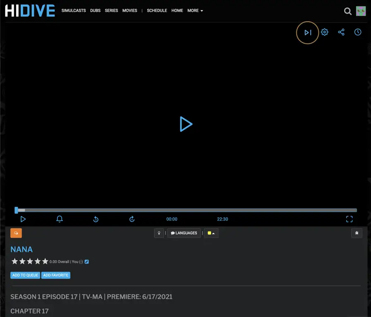Expand the MORE dropdown menu
This screenshot has width=371, height=317.
pyautogui.click(x=195, y=11)
